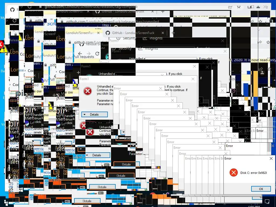
Task: Open the 'Pull requests' link
Action: (x=84, y=57)
